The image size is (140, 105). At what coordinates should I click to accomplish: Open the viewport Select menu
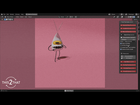(x=22, y=17)
